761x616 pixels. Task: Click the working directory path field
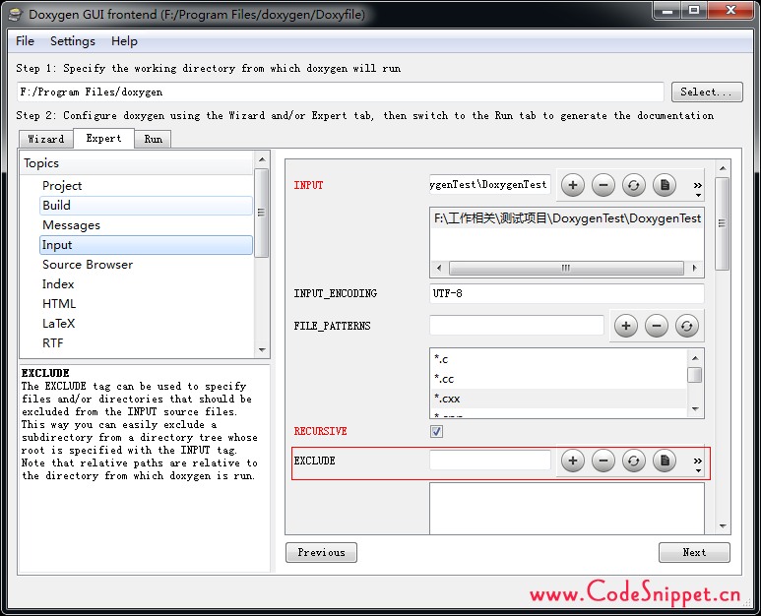click(341, 92)
